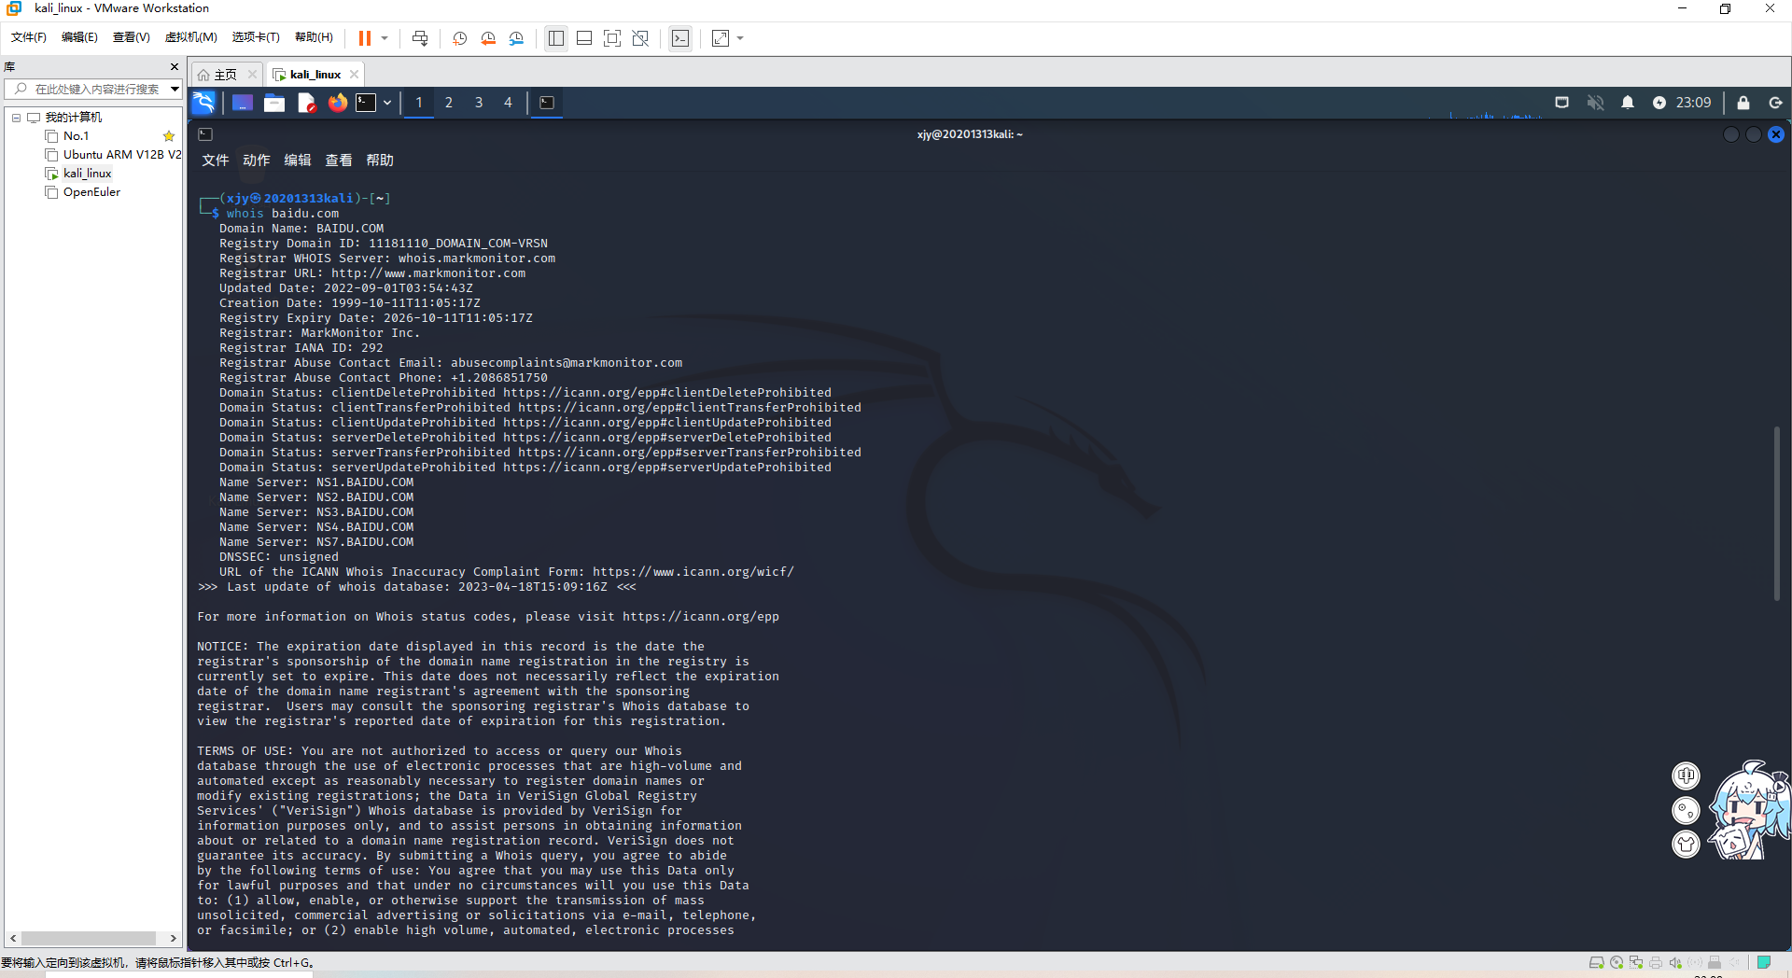This screenshot has width=1792, height=978.
Task: Toggle the console view toolbar button
Action: 680,38
